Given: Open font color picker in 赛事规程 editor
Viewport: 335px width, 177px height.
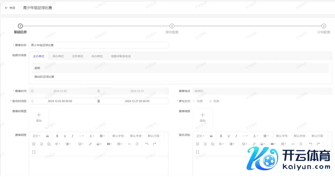Looking at the screenshot, I should coord(92,136).
